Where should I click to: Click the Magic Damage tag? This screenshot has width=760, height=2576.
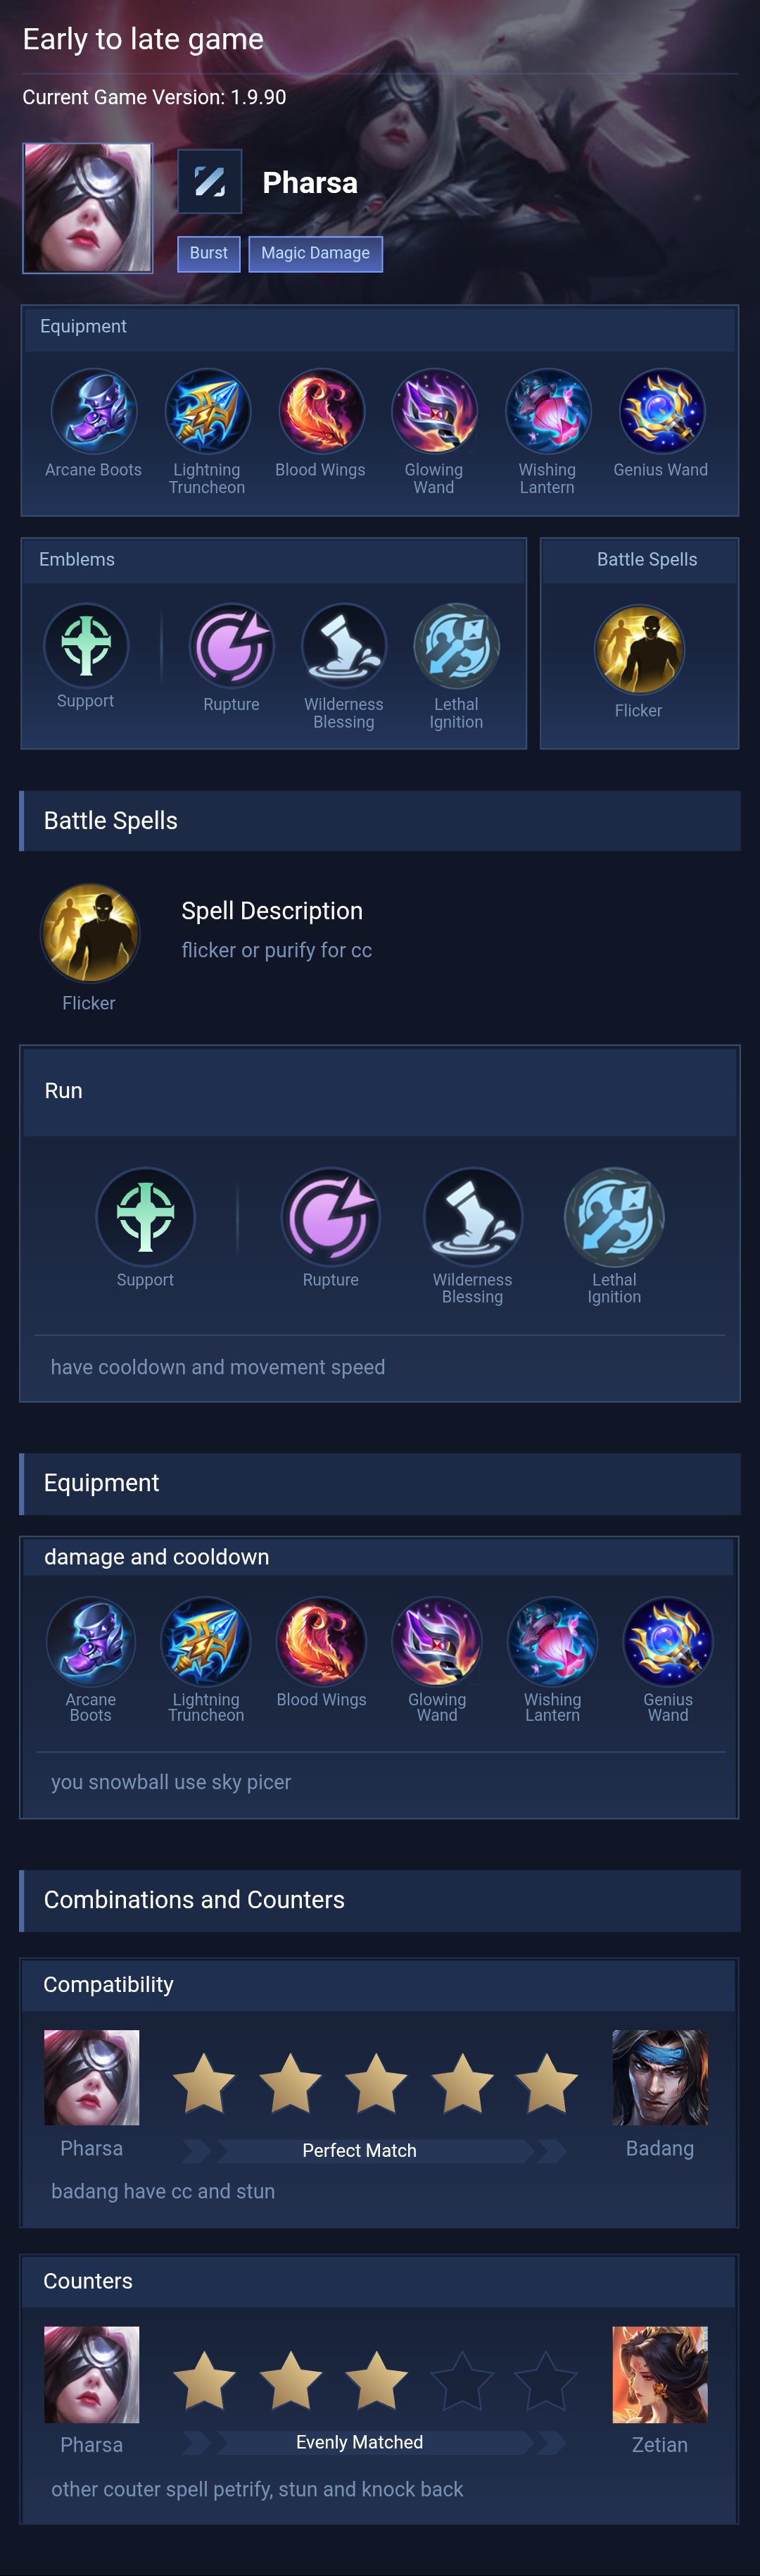[315, 253]
